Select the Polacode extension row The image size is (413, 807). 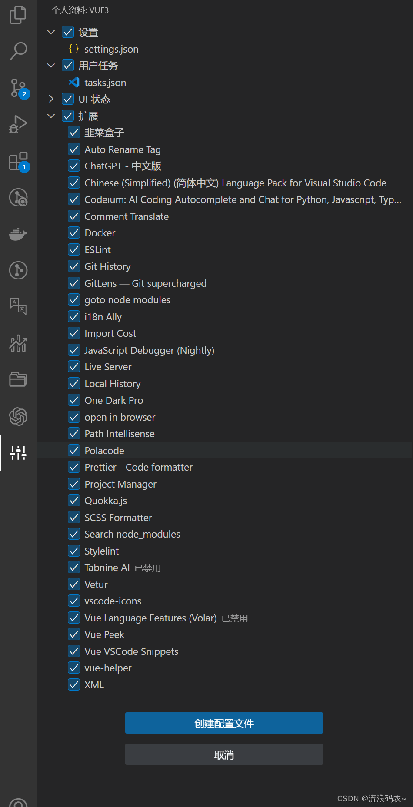click(x=104, y=451)
